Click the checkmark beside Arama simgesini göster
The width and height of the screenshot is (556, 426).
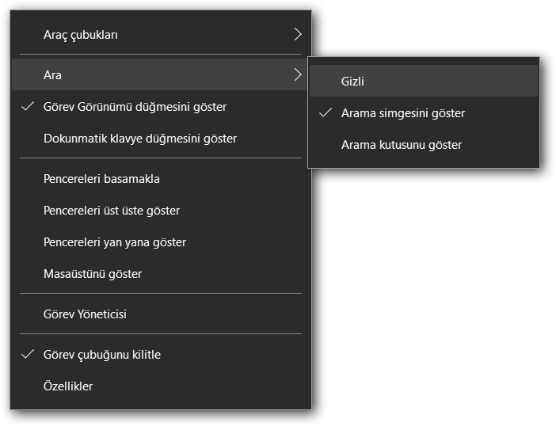click(325, 113)
